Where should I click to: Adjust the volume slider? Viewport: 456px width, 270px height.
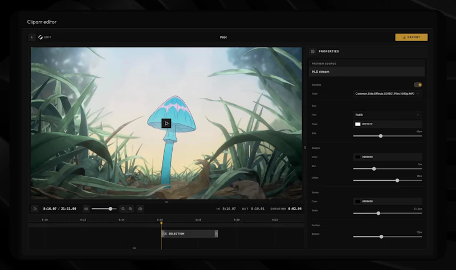104,209
